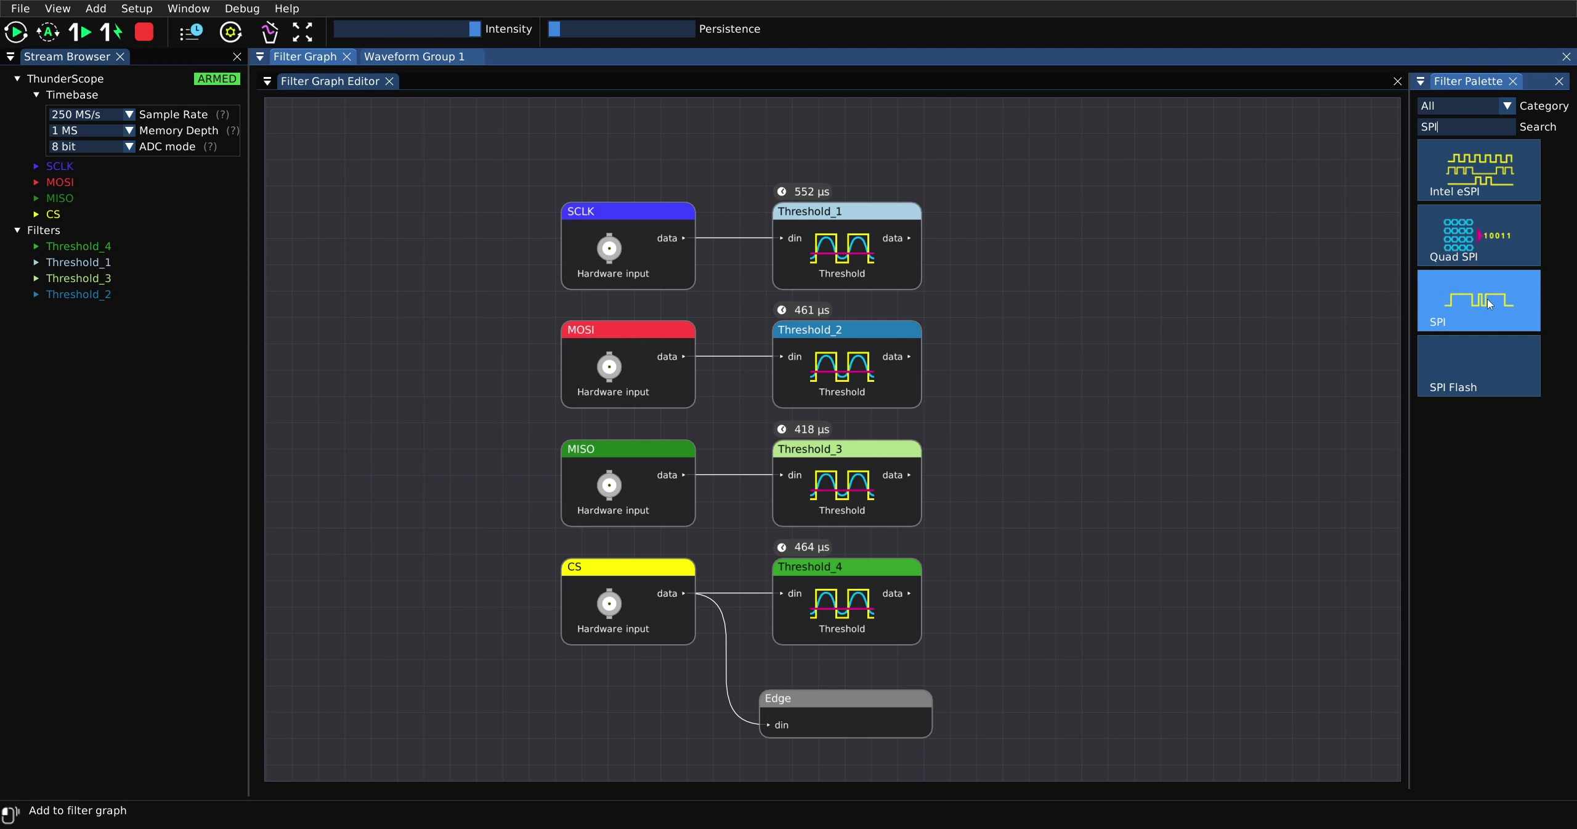Click the SCLK hardware input connector icon
This screenshot has height=829, width=1577.
tap(609, 248)
